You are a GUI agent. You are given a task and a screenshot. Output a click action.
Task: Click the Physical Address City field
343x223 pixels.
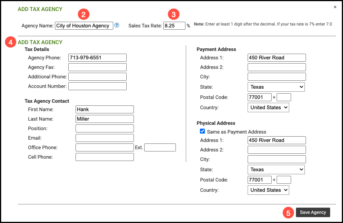277,159
